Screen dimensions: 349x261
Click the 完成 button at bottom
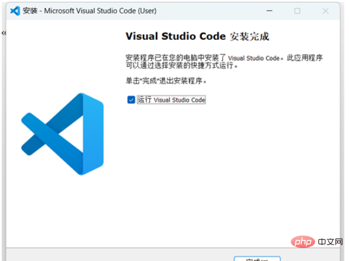click(x=257, y=259)
